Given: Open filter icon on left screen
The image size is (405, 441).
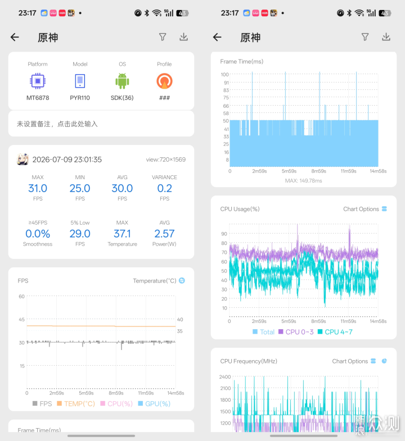Looking at the screenshot, I should pyautogui.click(x=163, y=37).
